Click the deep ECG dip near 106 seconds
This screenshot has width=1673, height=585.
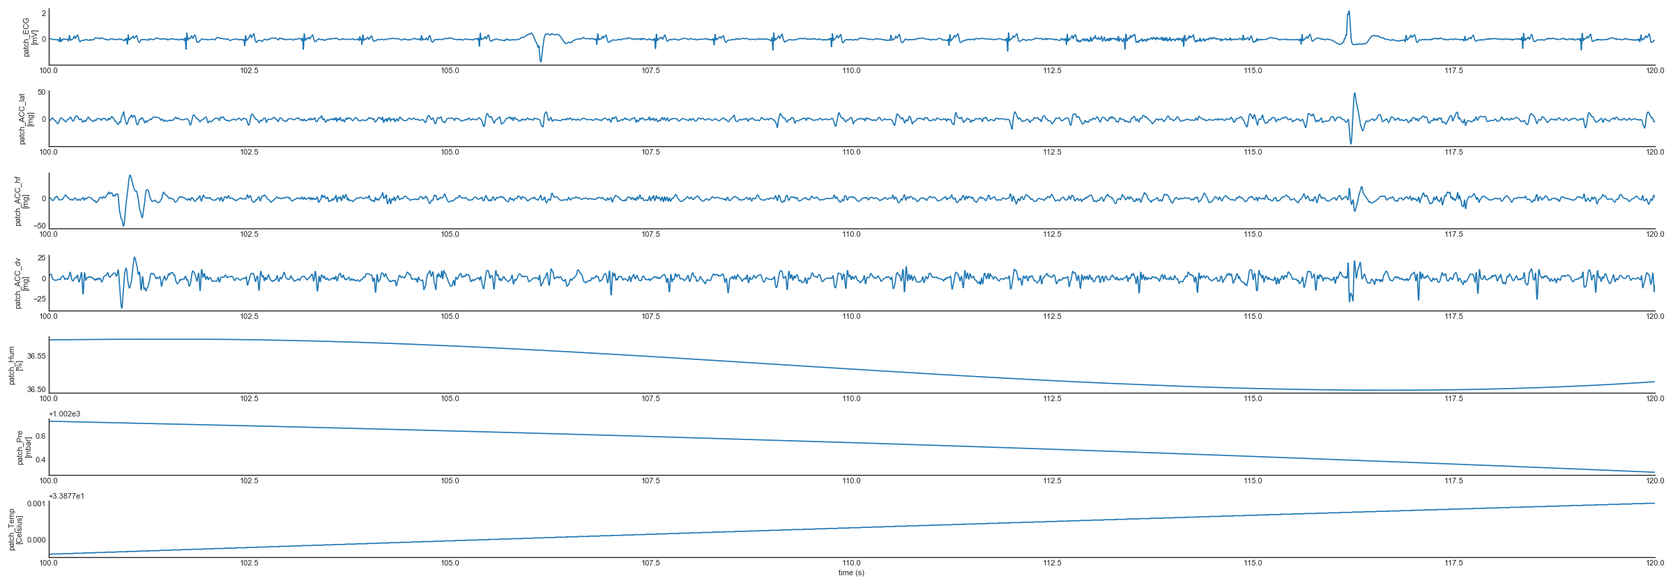(x=540, y=61)
